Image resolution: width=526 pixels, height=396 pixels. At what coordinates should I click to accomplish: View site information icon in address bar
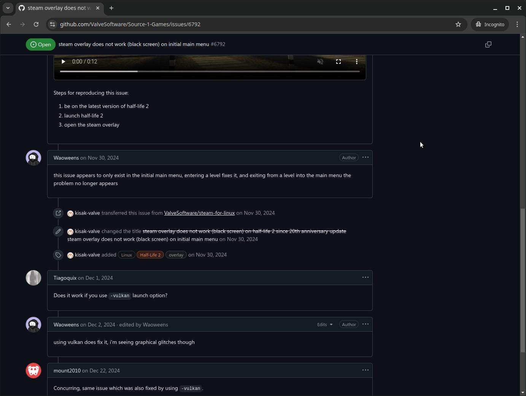click(52, 24)
